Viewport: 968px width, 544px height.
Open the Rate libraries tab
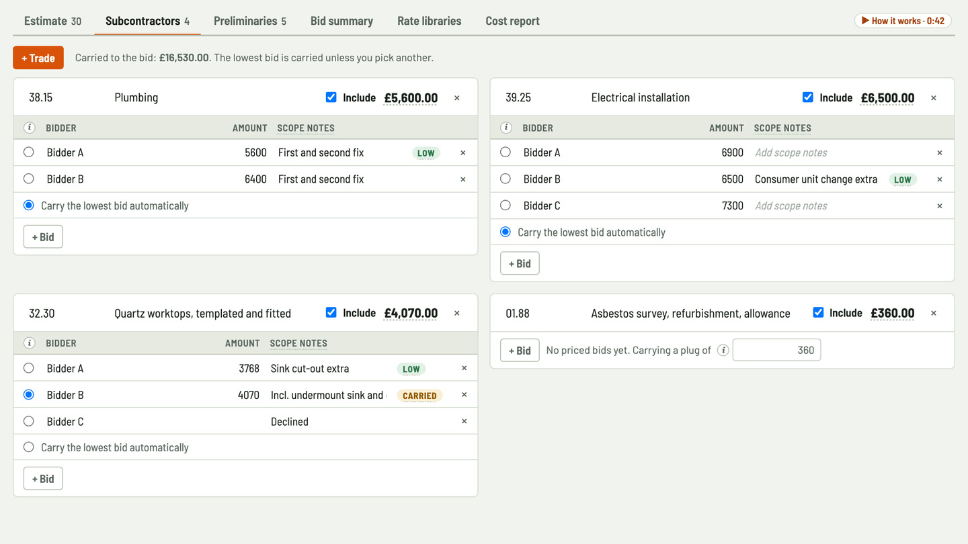click(x=430, y=21)
